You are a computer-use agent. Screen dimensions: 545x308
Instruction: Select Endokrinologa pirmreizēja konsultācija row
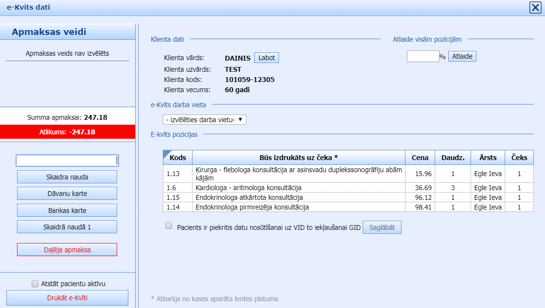click(252, 207)
